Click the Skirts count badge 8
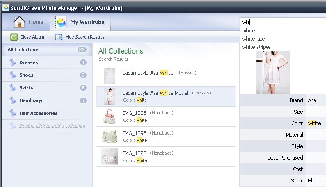Viewport: 326px width, 187px height. [83, 88]
